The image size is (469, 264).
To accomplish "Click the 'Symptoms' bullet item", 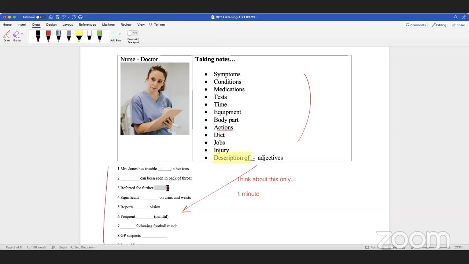I will coord(227,74).
